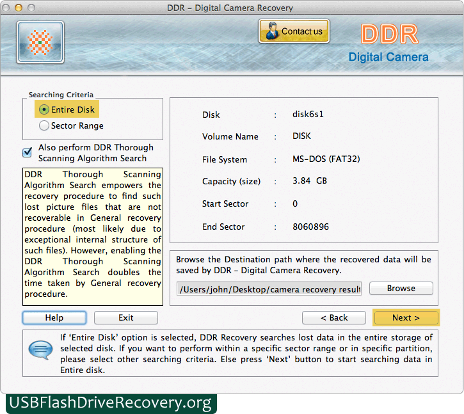Click the Volume Name value DISK
The width and height of the screenshot is (464, 414).
pyautogui.click(x=301, y=136)
